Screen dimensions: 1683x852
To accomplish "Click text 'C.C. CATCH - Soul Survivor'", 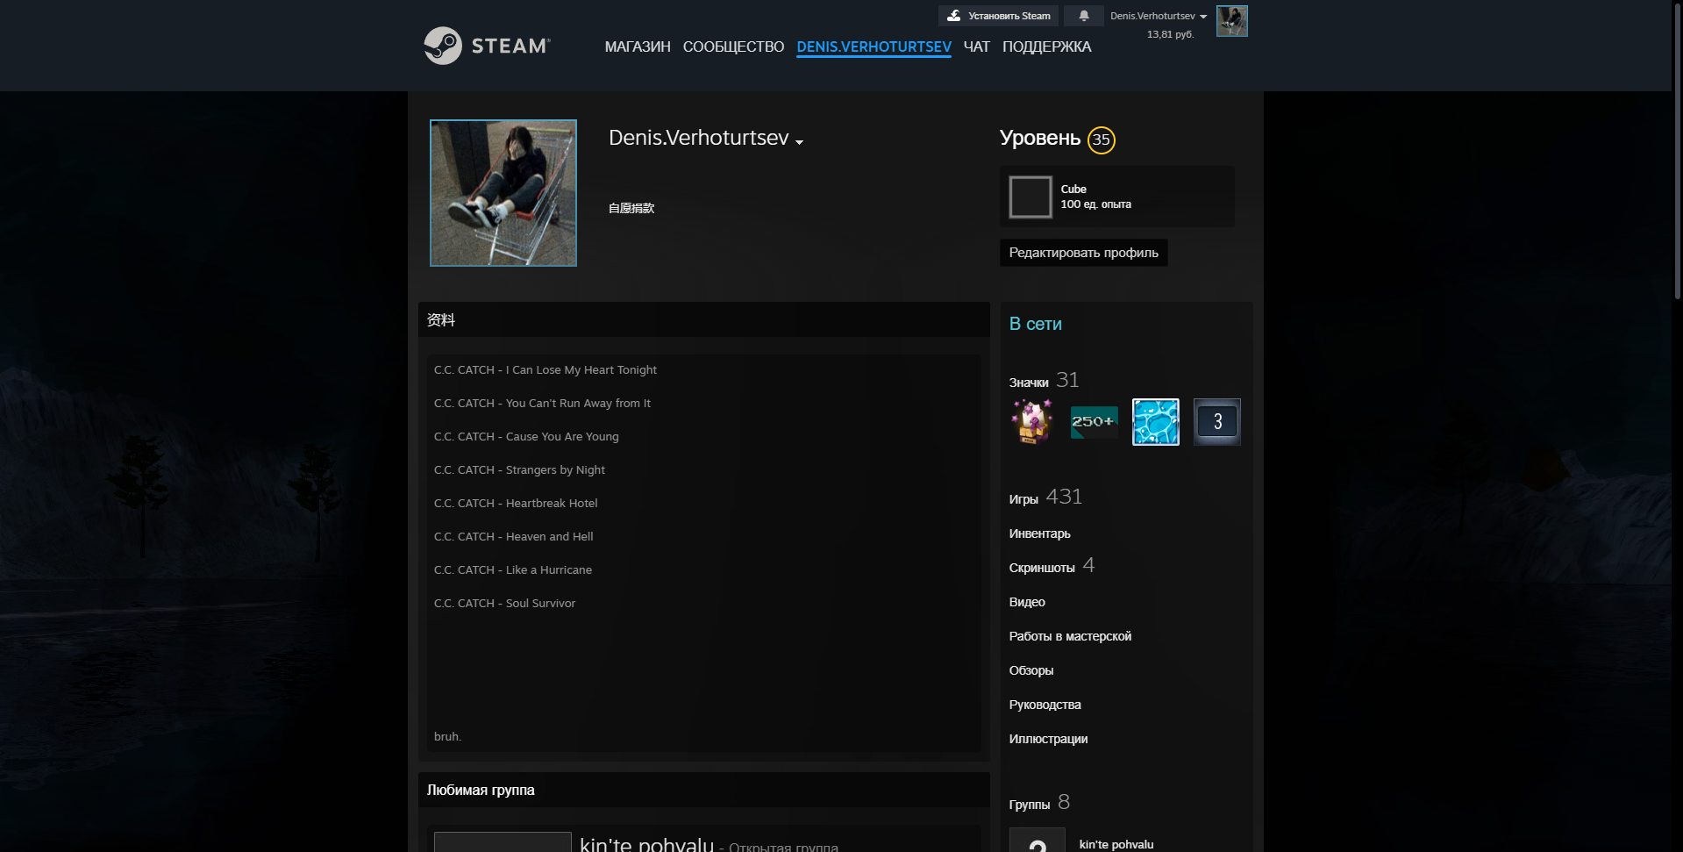I will click(504, 604).
